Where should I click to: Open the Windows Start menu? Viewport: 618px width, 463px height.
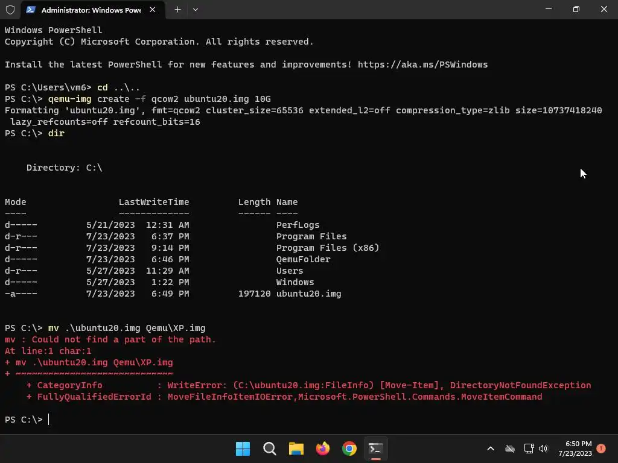click(x=243, y=449)
